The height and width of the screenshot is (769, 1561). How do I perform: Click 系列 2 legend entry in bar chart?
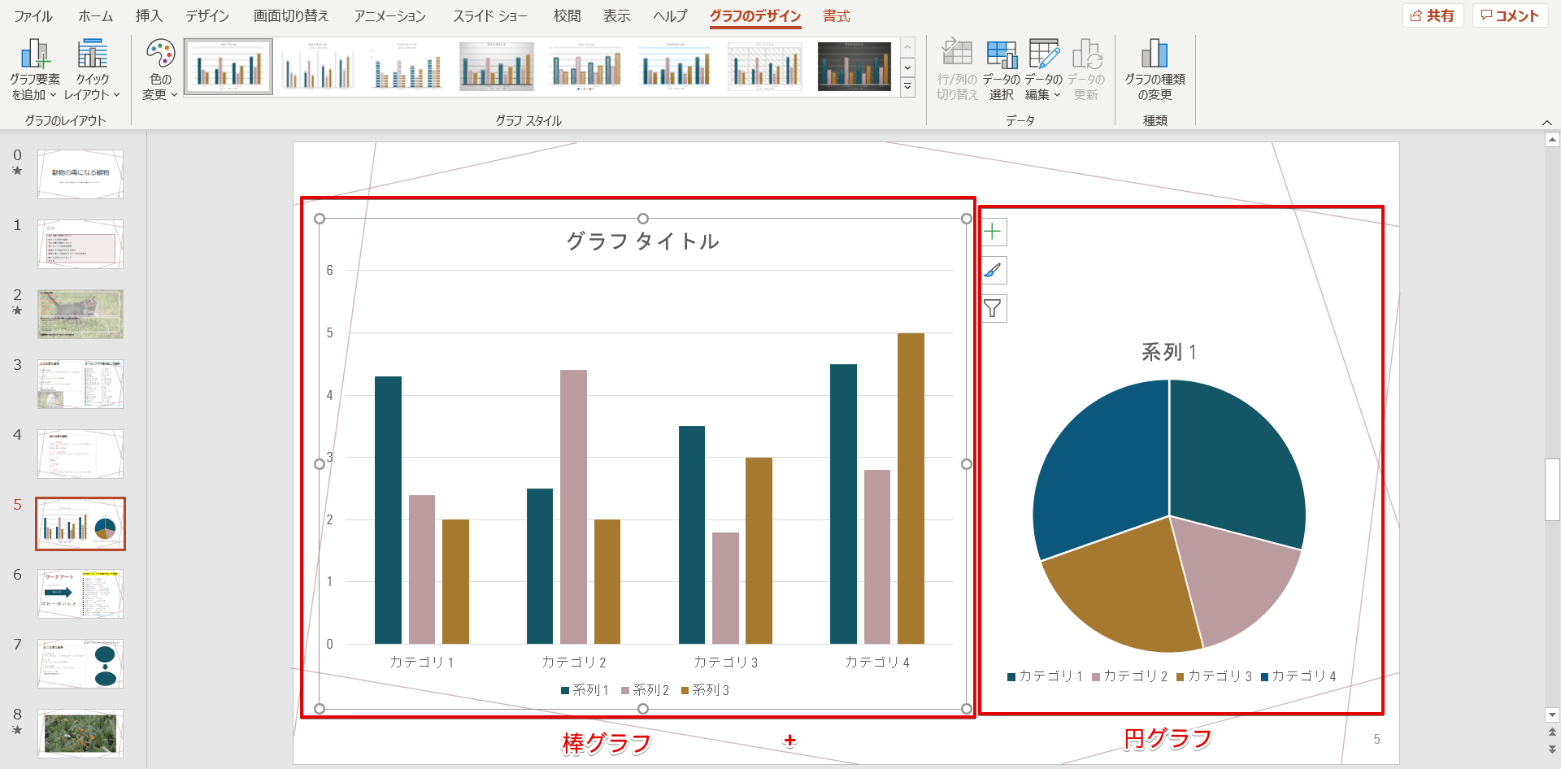645,690
